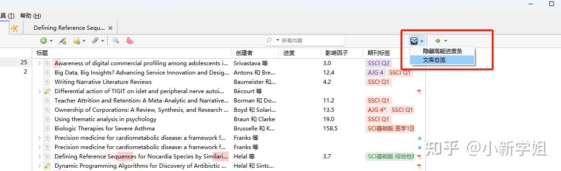Click impact factor value 13.5
Image resolution: width=561 pixels, height=171 pixels.
328,109
